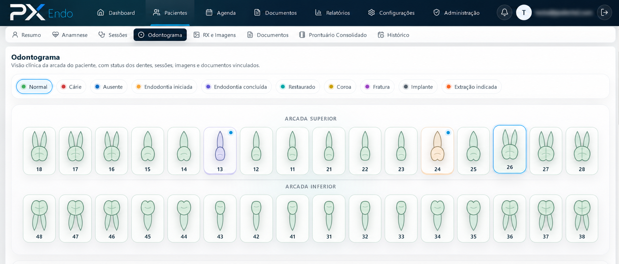Go to the Dashboard menu

point(116,13)
